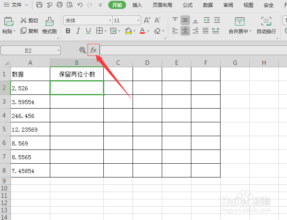The width and height of the screenshot is (287, 220).
Task: Click the Redo arrow
Action: coord(90,5)
